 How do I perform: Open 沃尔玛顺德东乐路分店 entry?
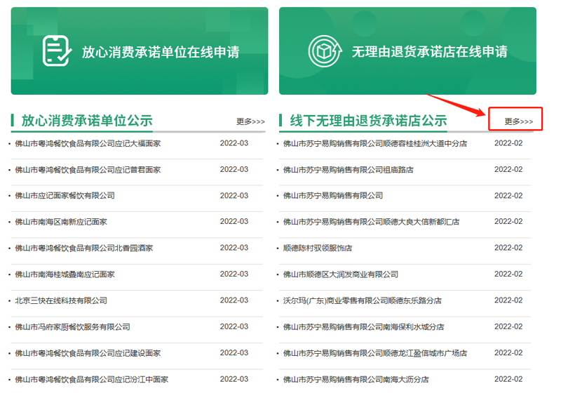point(362,300)
